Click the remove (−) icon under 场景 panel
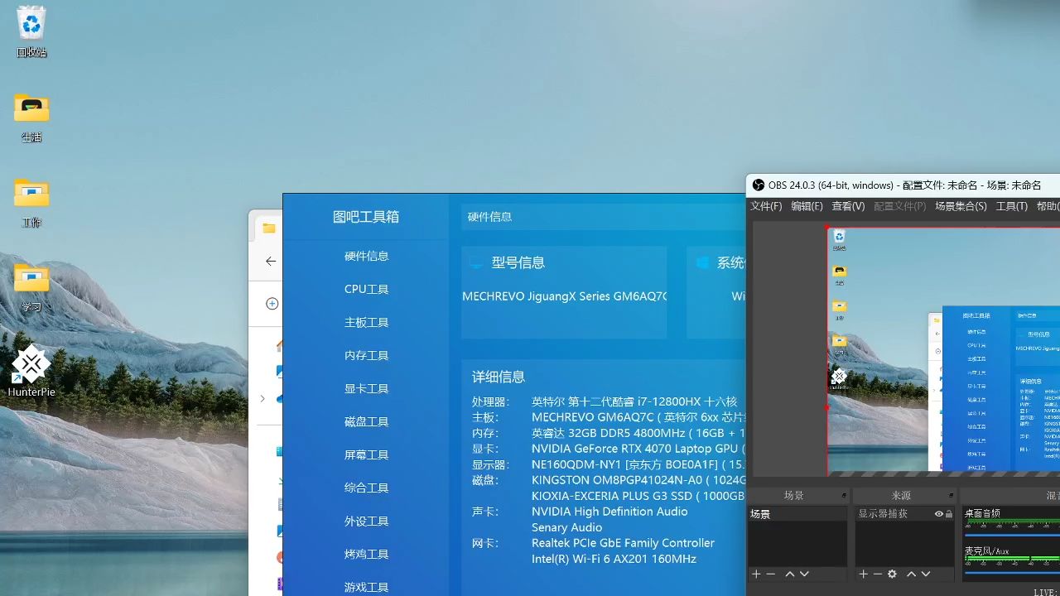1060x596 pixels. 770,574
